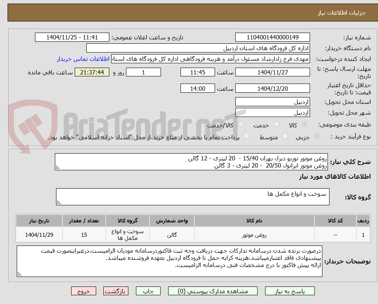The height and width of the screenshot is (304, 378).
Task: Click the گروه کالا text area
Action: pos(193,197)
